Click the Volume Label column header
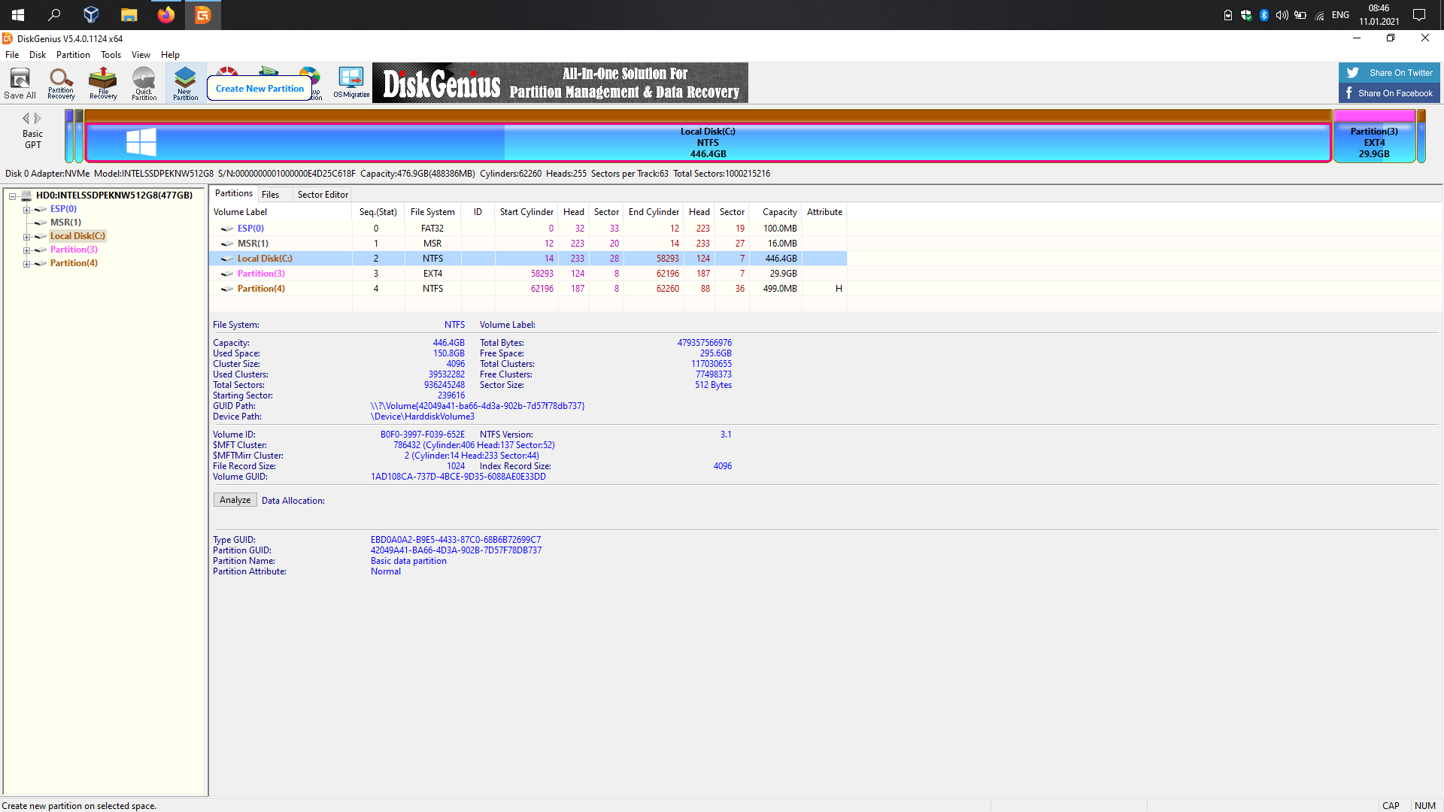 point(281,212)
